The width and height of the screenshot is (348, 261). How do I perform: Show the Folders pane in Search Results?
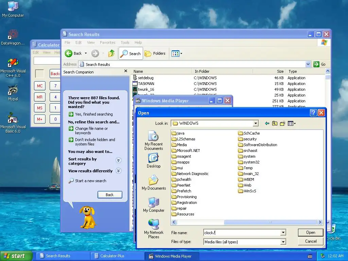point(155,53)
